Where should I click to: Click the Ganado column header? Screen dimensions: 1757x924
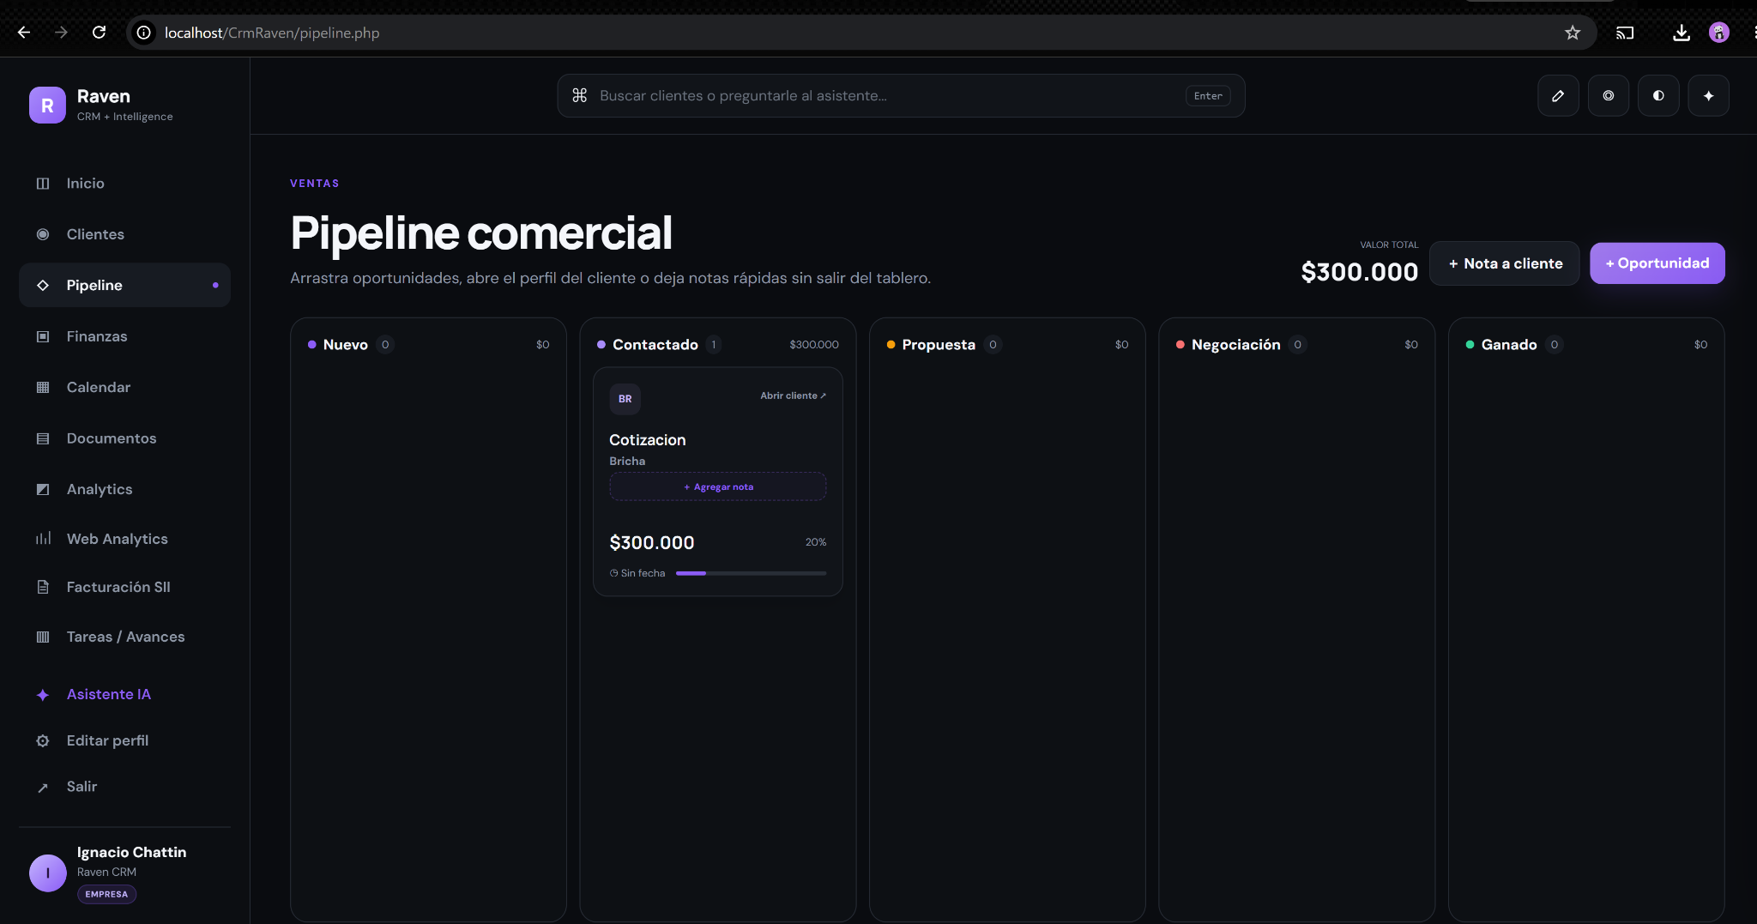(x=1586, y=345)
